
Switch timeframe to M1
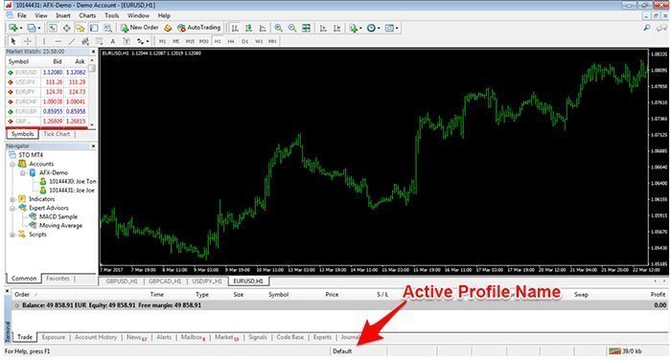point(162,41)
